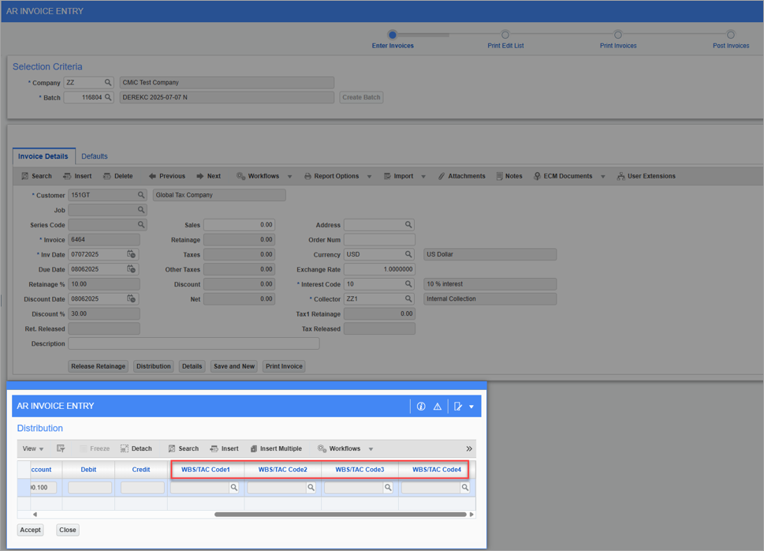The image size is (764, 551).
Task: Select Print Edit List step
Action: pyautogui.click(x=505, y=35)
